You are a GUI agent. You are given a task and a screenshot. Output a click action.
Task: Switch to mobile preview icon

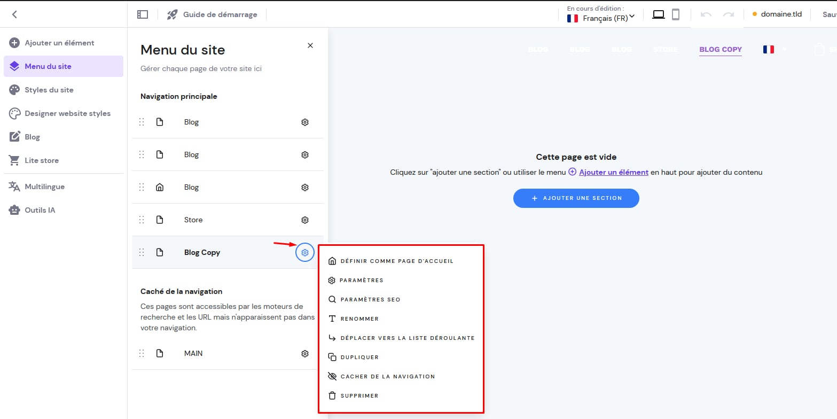coord(676,14)
